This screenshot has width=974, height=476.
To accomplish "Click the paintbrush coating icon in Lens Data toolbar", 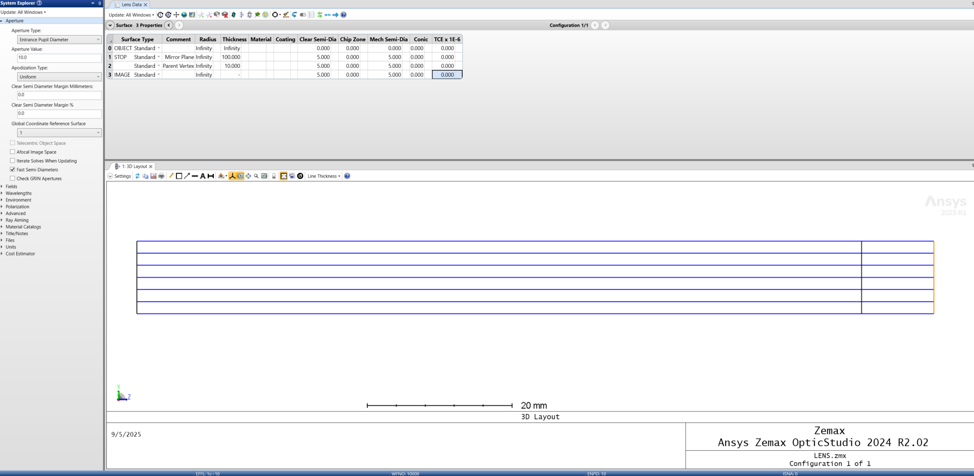I will pos(286,15).
